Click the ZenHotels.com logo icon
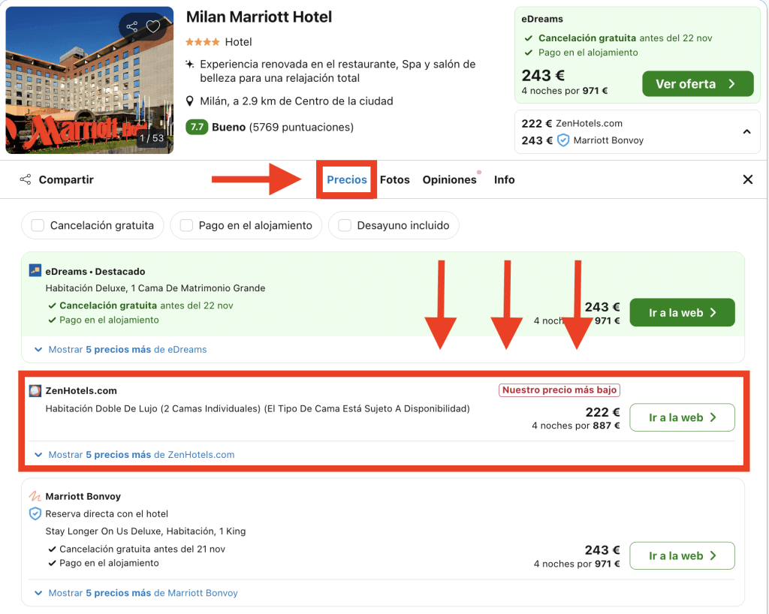This screenshot has height=614, width=769. 35,391
